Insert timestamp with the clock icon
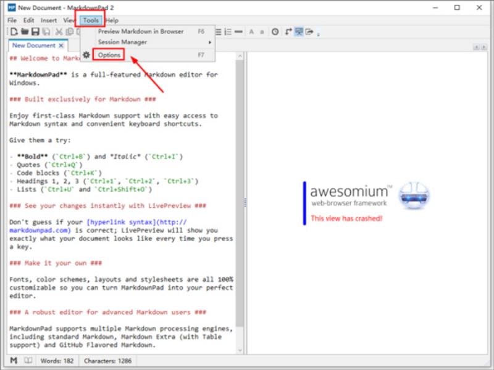This screenshot has width=494, height=370. [x=275, y=31]
